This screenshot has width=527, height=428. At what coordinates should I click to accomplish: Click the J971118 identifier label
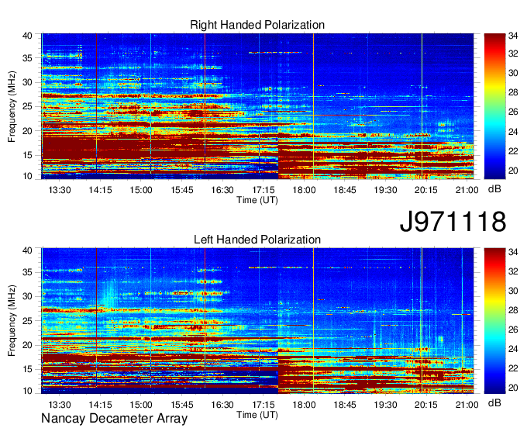pyautogui.click(x=453, y=221)
